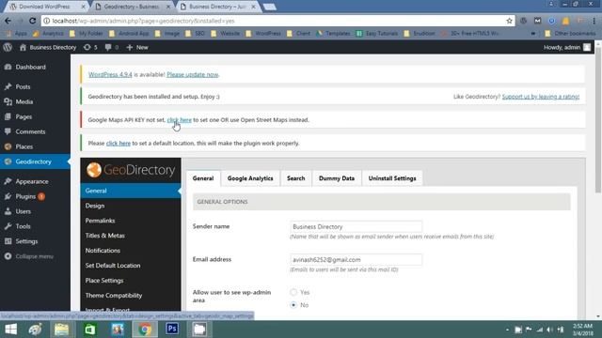The width and height of the screenshot is (602, 338).
Task: Open the Pages sidebar item
Action: pyautogui.click(x=35, y=116)
